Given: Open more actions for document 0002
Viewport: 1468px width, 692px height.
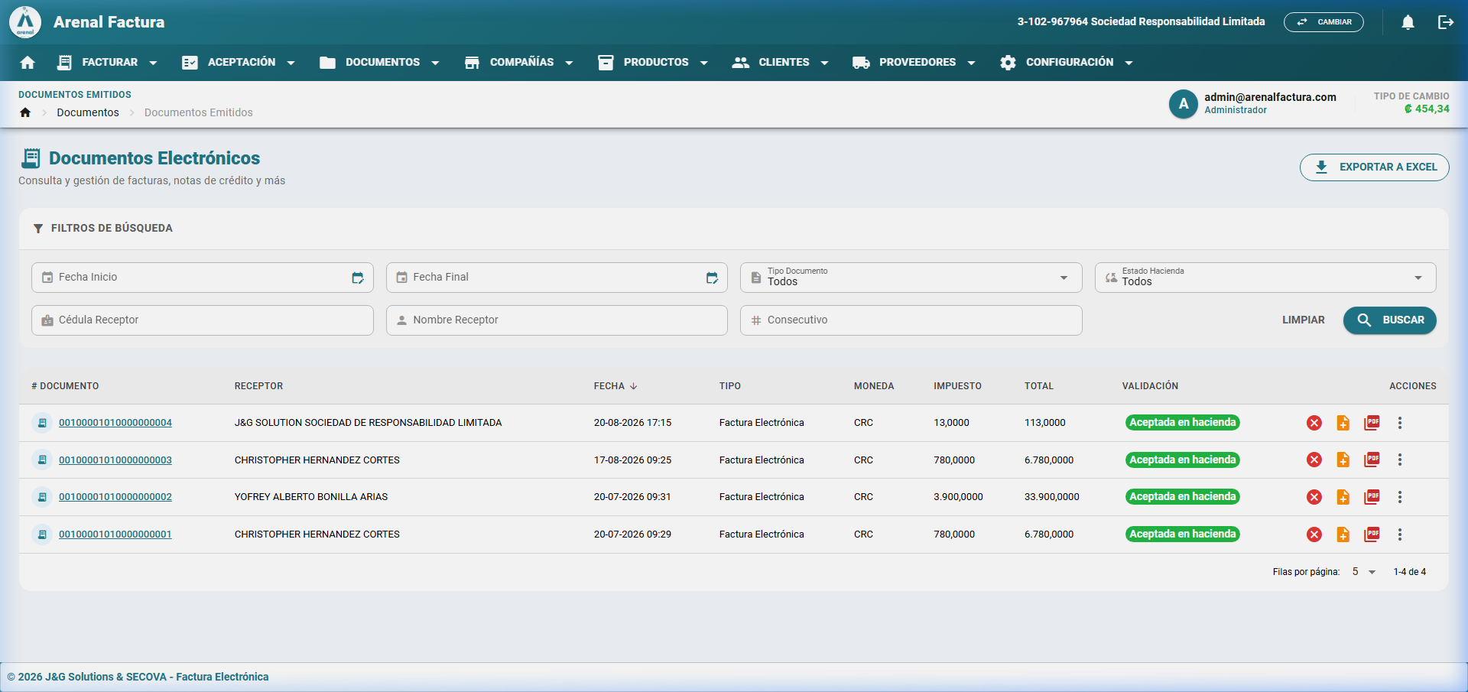Looking at the screenshot, I should pos(1400,497).
